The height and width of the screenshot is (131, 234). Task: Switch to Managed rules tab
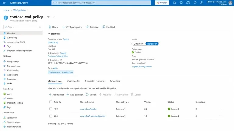[55, 81]
